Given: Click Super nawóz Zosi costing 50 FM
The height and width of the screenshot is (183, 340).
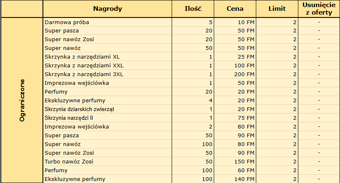Looking at the screenshot, I should (x=69, y=40).
